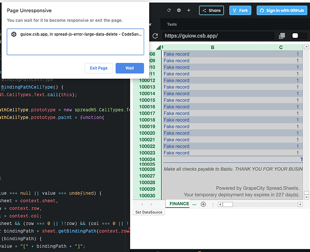The width and height of the screenshot is (310, 252).
Task: Open preview in new window icon
Action: [282, 36]
